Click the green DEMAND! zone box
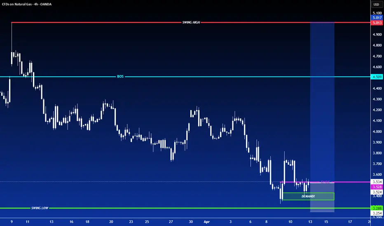 (x=308, y=196)
